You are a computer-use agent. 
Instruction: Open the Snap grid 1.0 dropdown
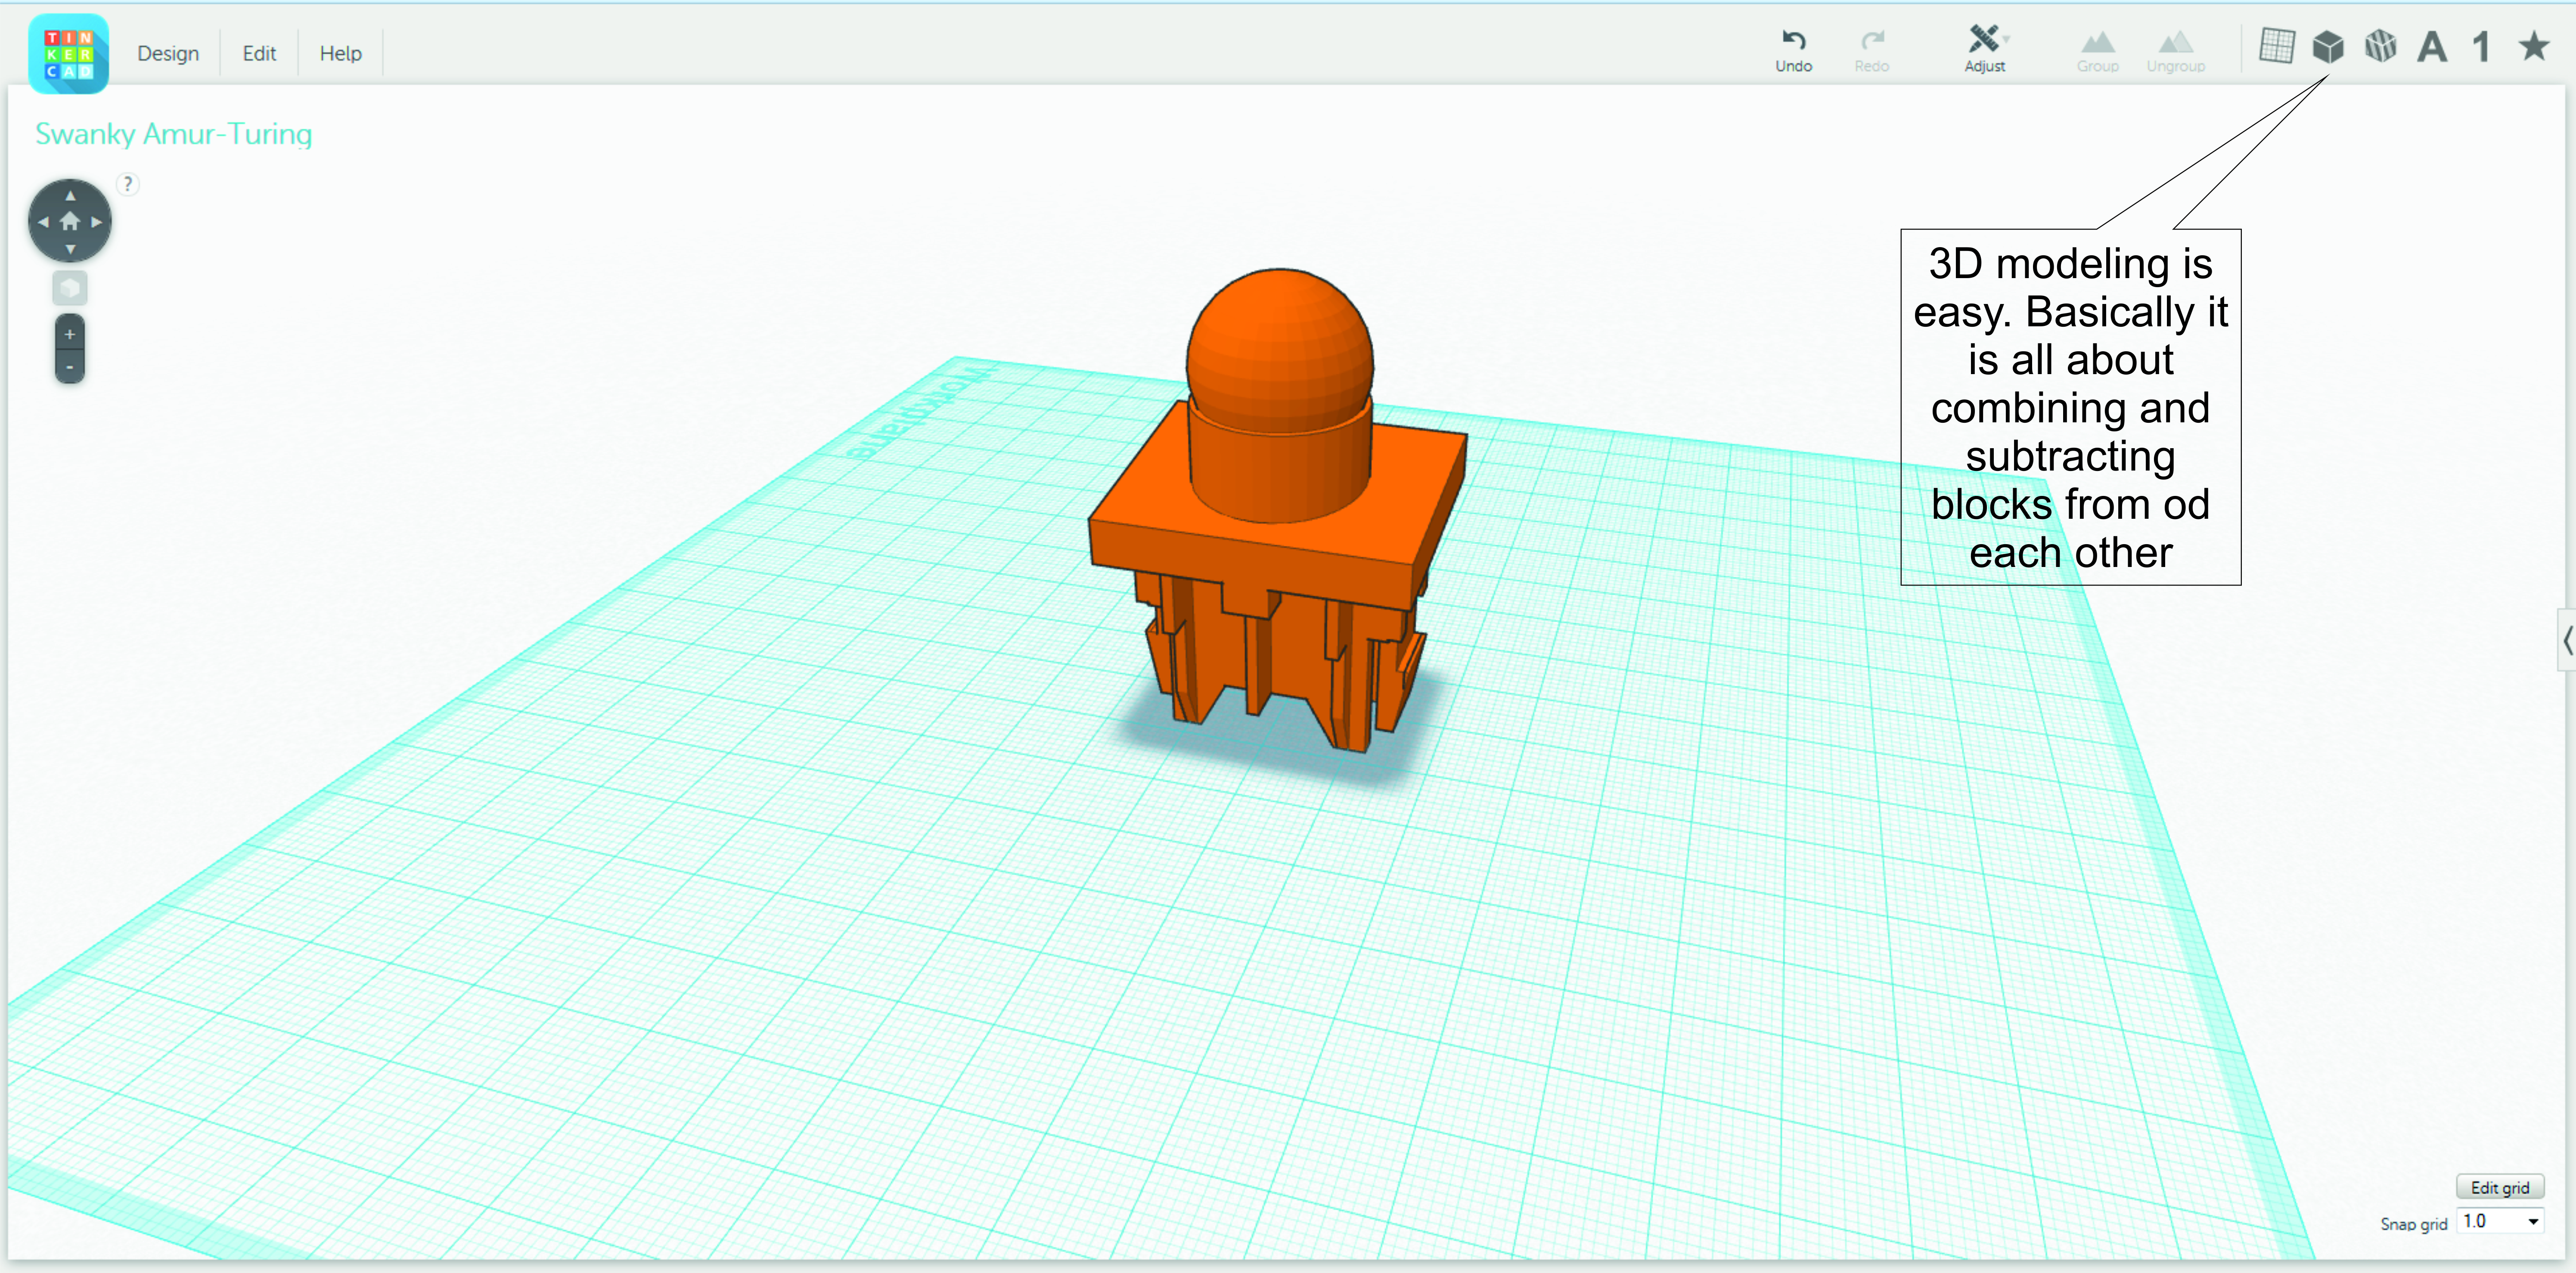pyautogui.click(x=2500, y=1221)
